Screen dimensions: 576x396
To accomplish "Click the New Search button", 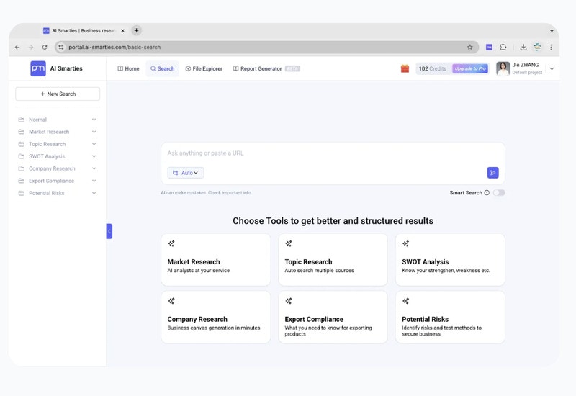I will (58, 94).
